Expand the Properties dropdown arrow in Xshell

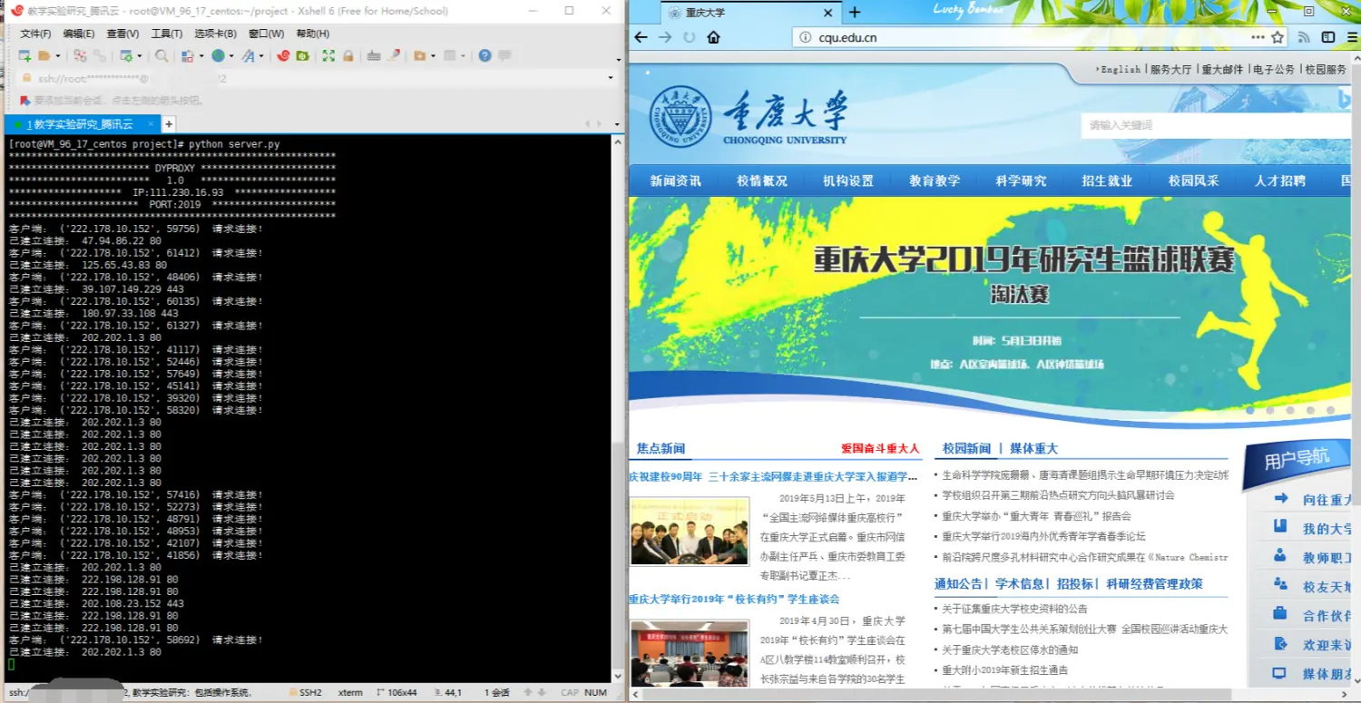(140, 55)
